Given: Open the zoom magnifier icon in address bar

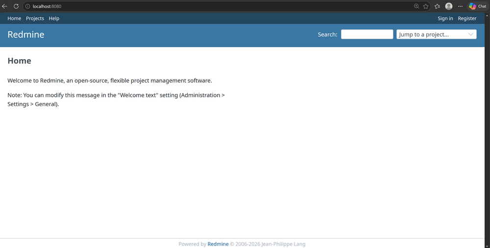Looking at the screenshot, I should pos(416,6).
